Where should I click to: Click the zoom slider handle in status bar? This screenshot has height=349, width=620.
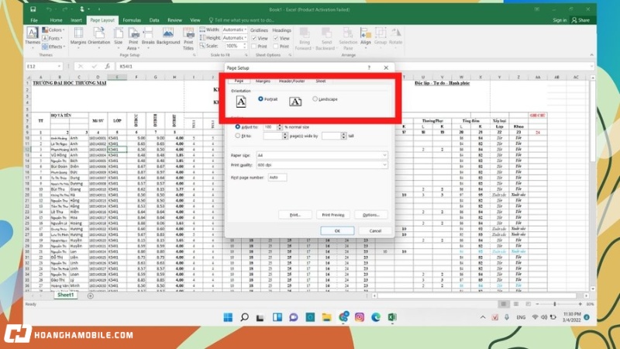pyautogui.click(x=555, y=304)
